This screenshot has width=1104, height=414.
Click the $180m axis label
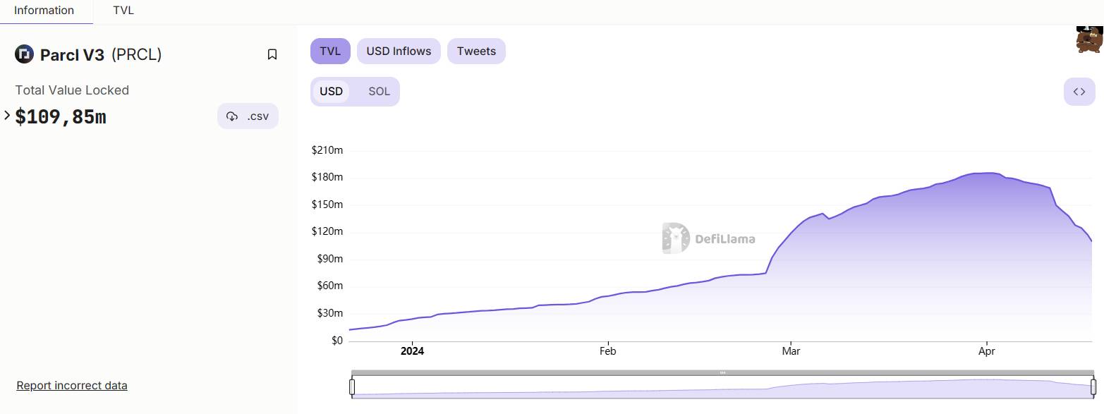327,177
